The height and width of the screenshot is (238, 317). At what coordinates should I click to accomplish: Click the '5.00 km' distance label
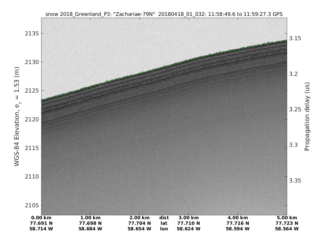[287, 218]
